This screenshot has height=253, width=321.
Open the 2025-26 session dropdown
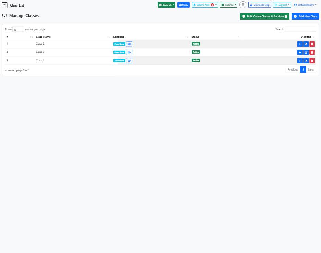(x=166, y=5)
